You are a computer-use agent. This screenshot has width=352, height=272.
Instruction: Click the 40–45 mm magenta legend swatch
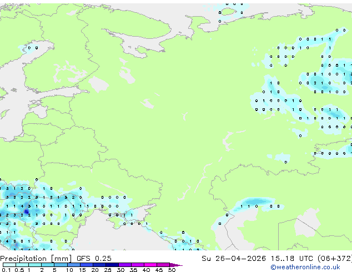[150, 265]
